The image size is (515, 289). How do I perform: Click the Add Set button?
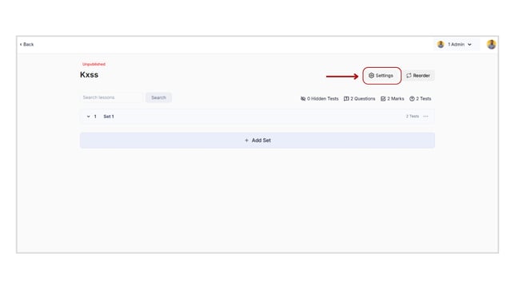pyautogui.click(x=257, y=141)
